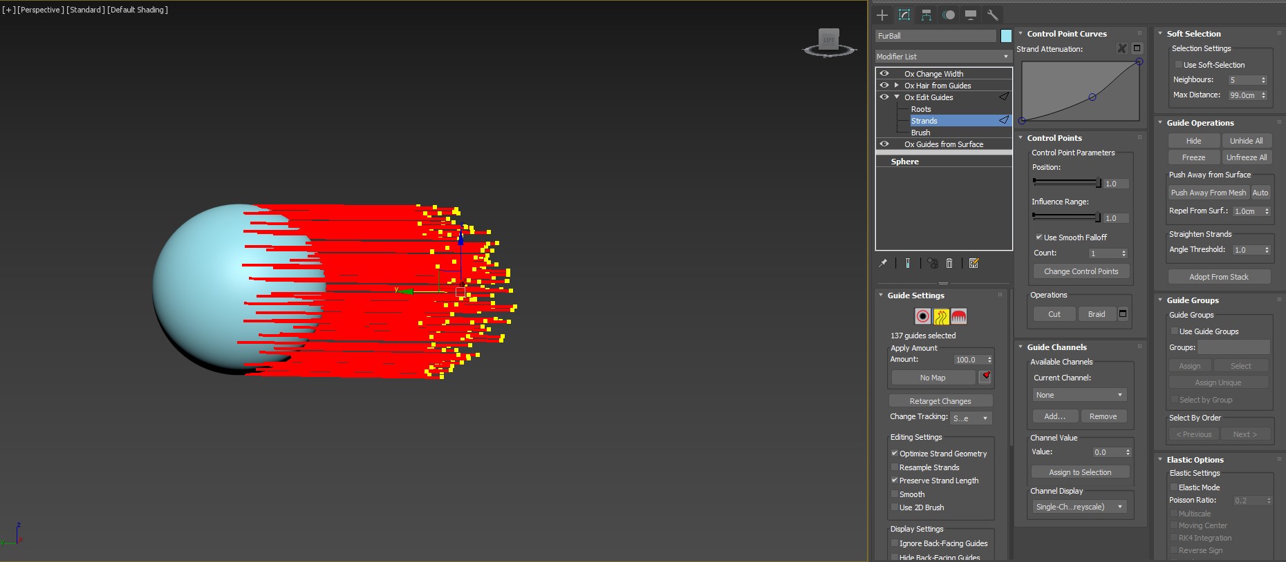
Task: Click the Push Away From Mesh button
Action: [1208, 193]
